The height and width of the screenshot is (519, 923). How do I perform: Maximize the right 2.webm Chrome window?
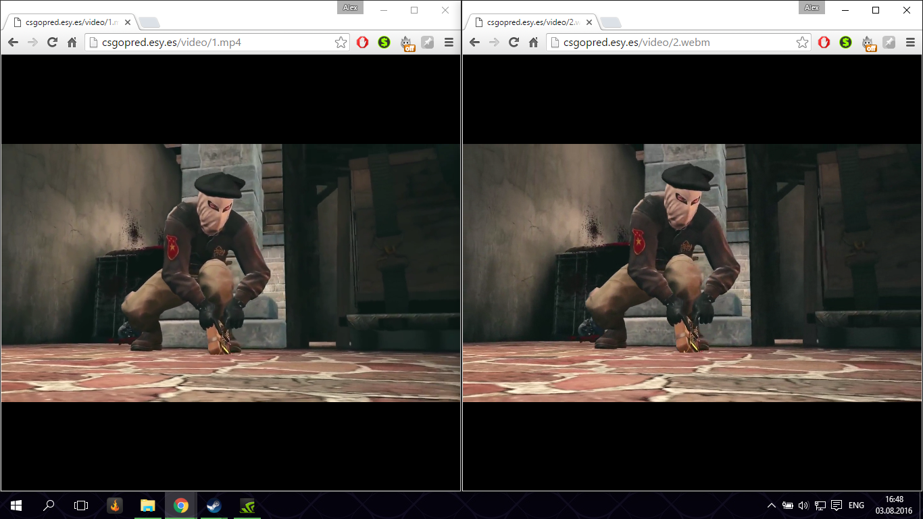[x=876, y=10]
